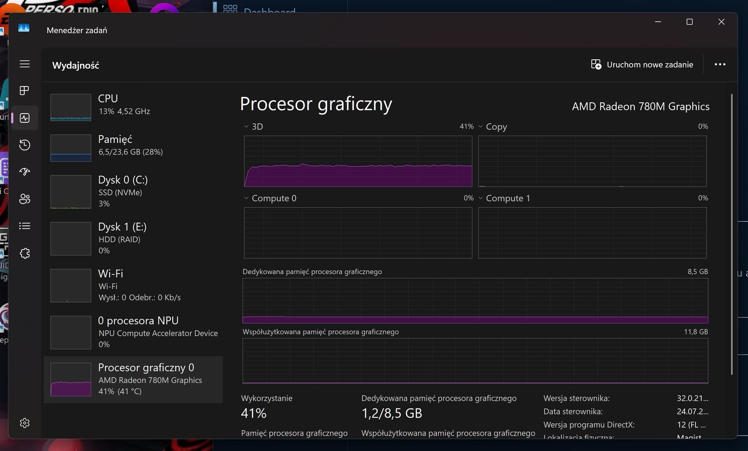Close the Task Manager window
Image resolution: width=748 pixels, height=451 pixels.
(721, 22)
